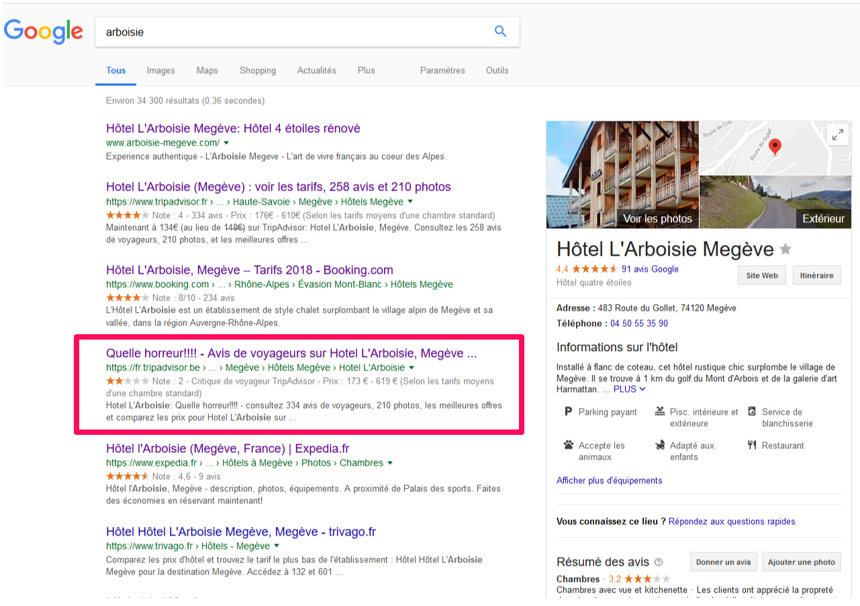Image resolution: width=860 pixels, height=606 pixels.
Task: Click the stroller child-friendly icon
Action: pos(660,445)
